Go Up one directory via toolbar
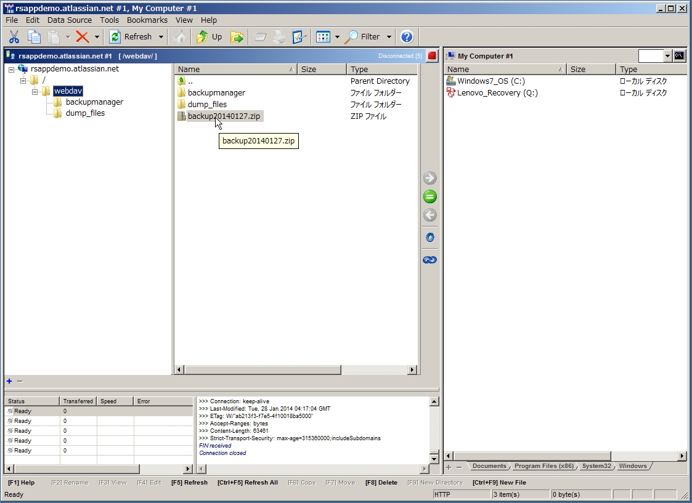692x503 pixels. coord(210,37)
